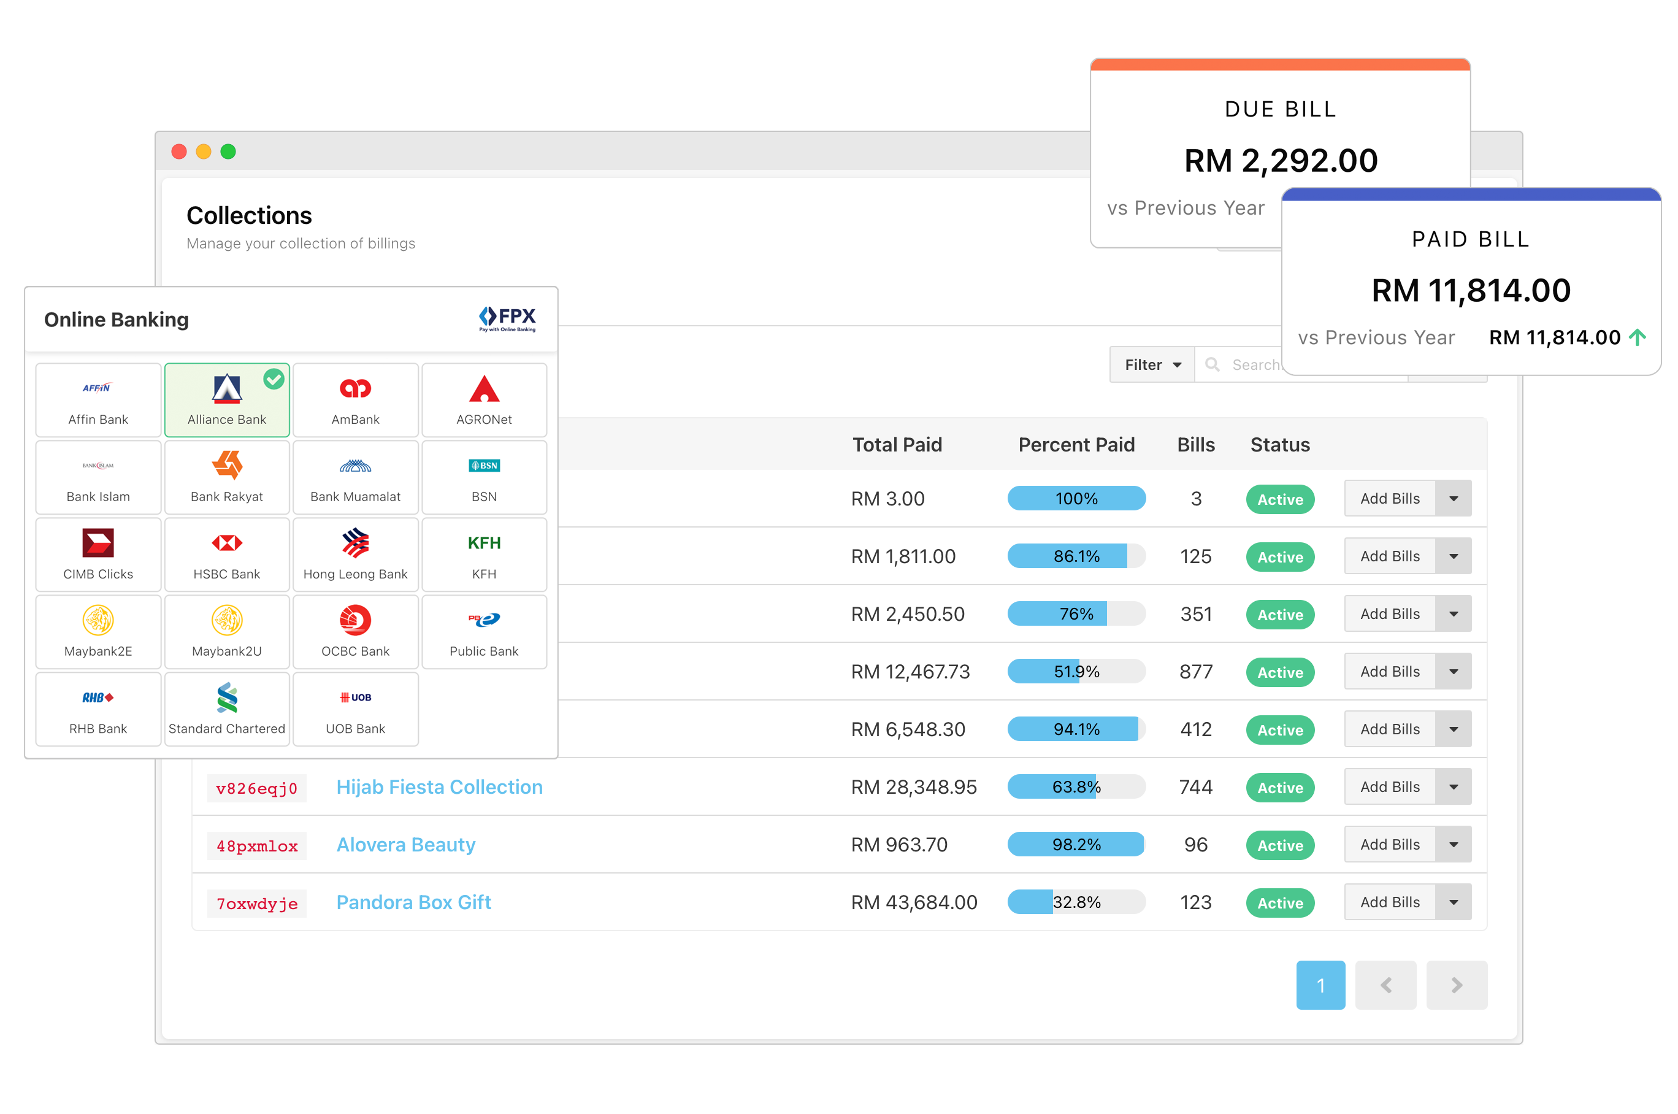Expand Add Bills dropdown on the first row

[x=1454, y=498]
